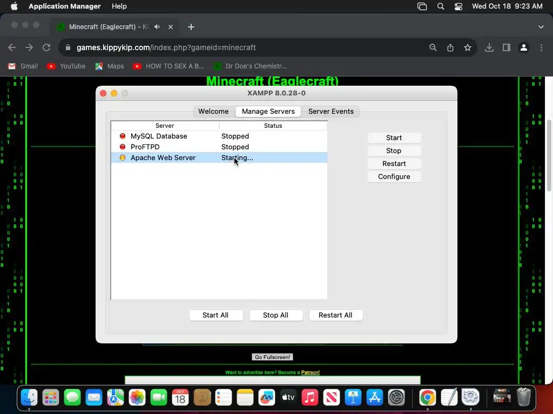Screen dimensions: 553x414
Task: Open System Settings in the Dock
Action: click(396, 397)
